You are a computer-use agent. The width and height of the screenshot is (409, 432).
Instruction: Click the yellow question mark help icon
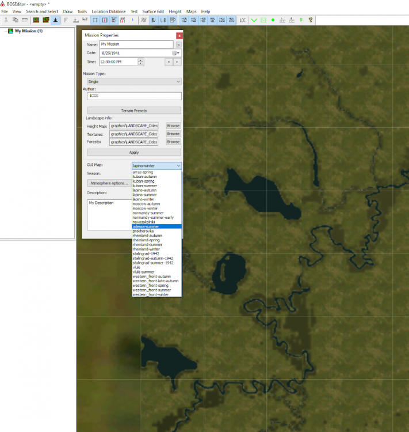tap(311, 20)
